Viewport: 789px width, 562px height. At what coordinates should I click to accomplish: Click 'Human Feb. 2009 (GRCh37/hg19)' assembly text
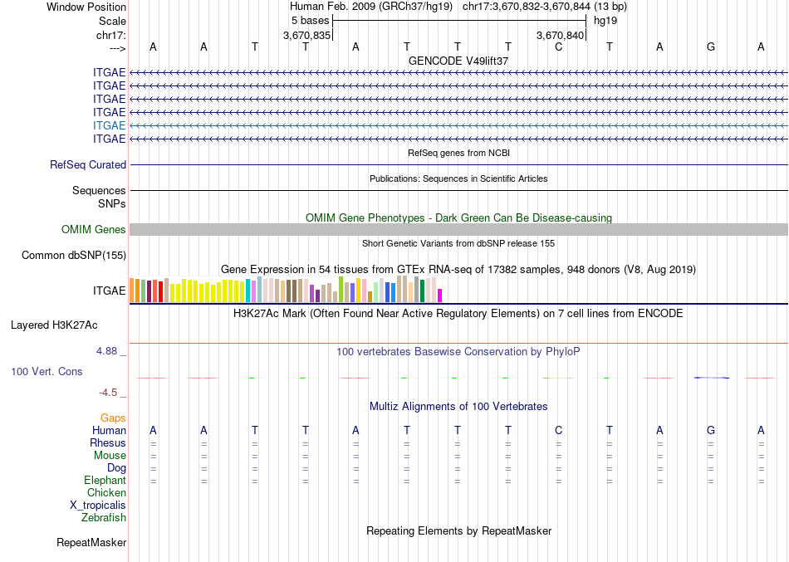(371, 7)
